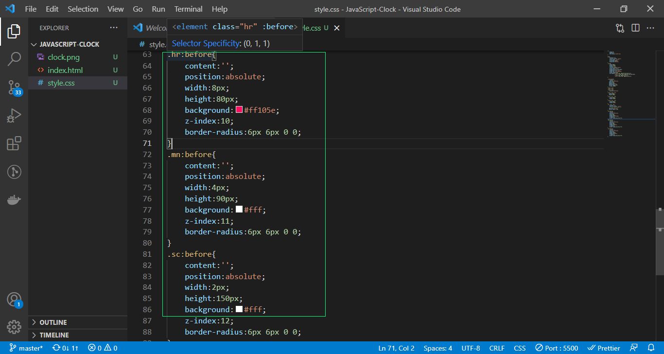Image resolution: width=664 pixels, height=354 pixels.
Task: Change file encoding UTF-8
Action: tap(471, 348)
